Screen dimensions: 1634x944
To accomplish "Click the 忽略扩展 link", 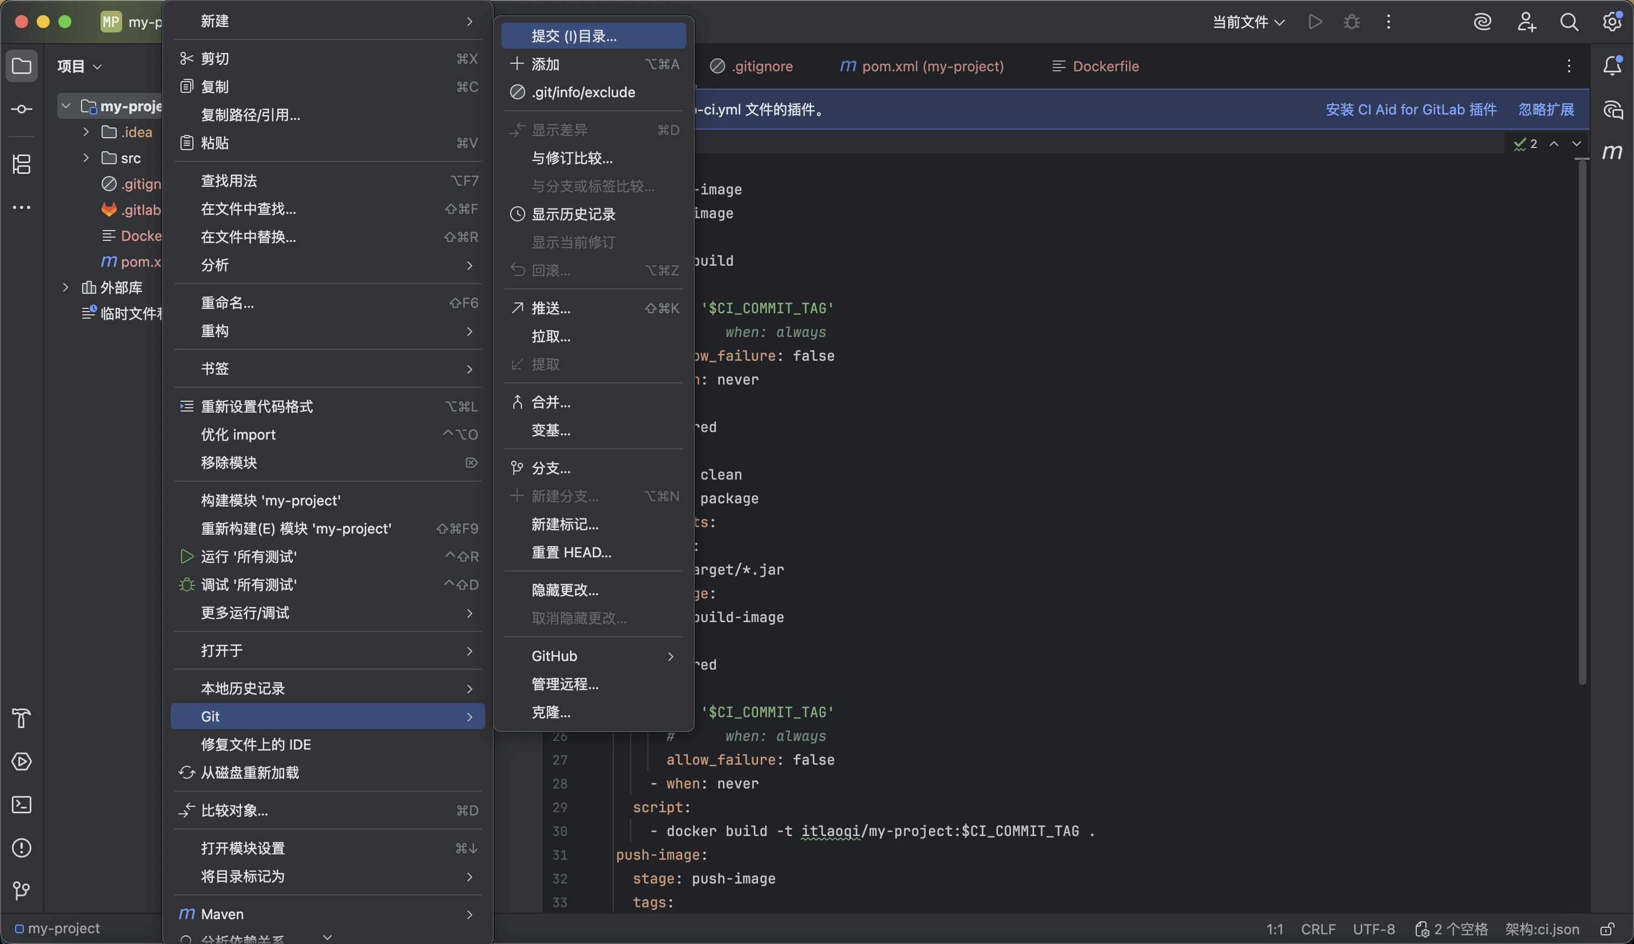I will (1546, 110).
